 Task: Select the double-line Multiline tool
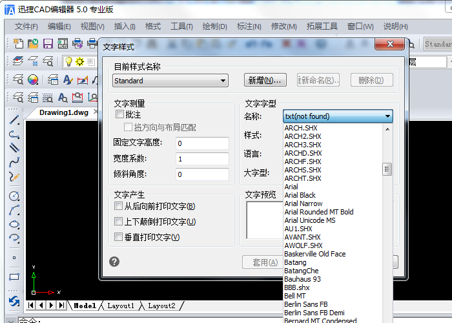point(14,148)
